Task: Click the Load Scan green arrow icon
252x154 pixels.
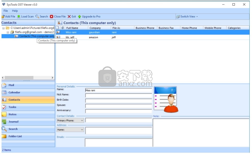Action: coord(19,17)
